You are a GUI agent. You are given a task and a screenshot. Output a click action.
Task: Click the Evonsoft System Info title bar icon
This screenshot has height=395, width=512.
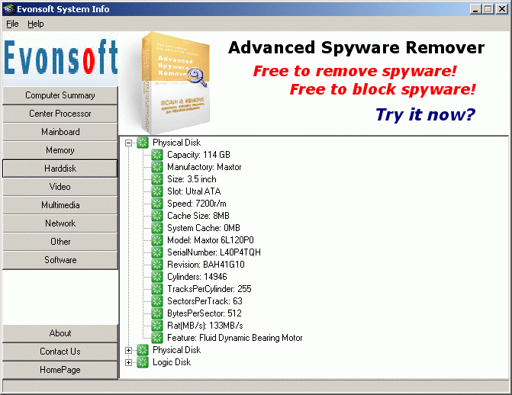pyautogui.click(x=9, y=9)
